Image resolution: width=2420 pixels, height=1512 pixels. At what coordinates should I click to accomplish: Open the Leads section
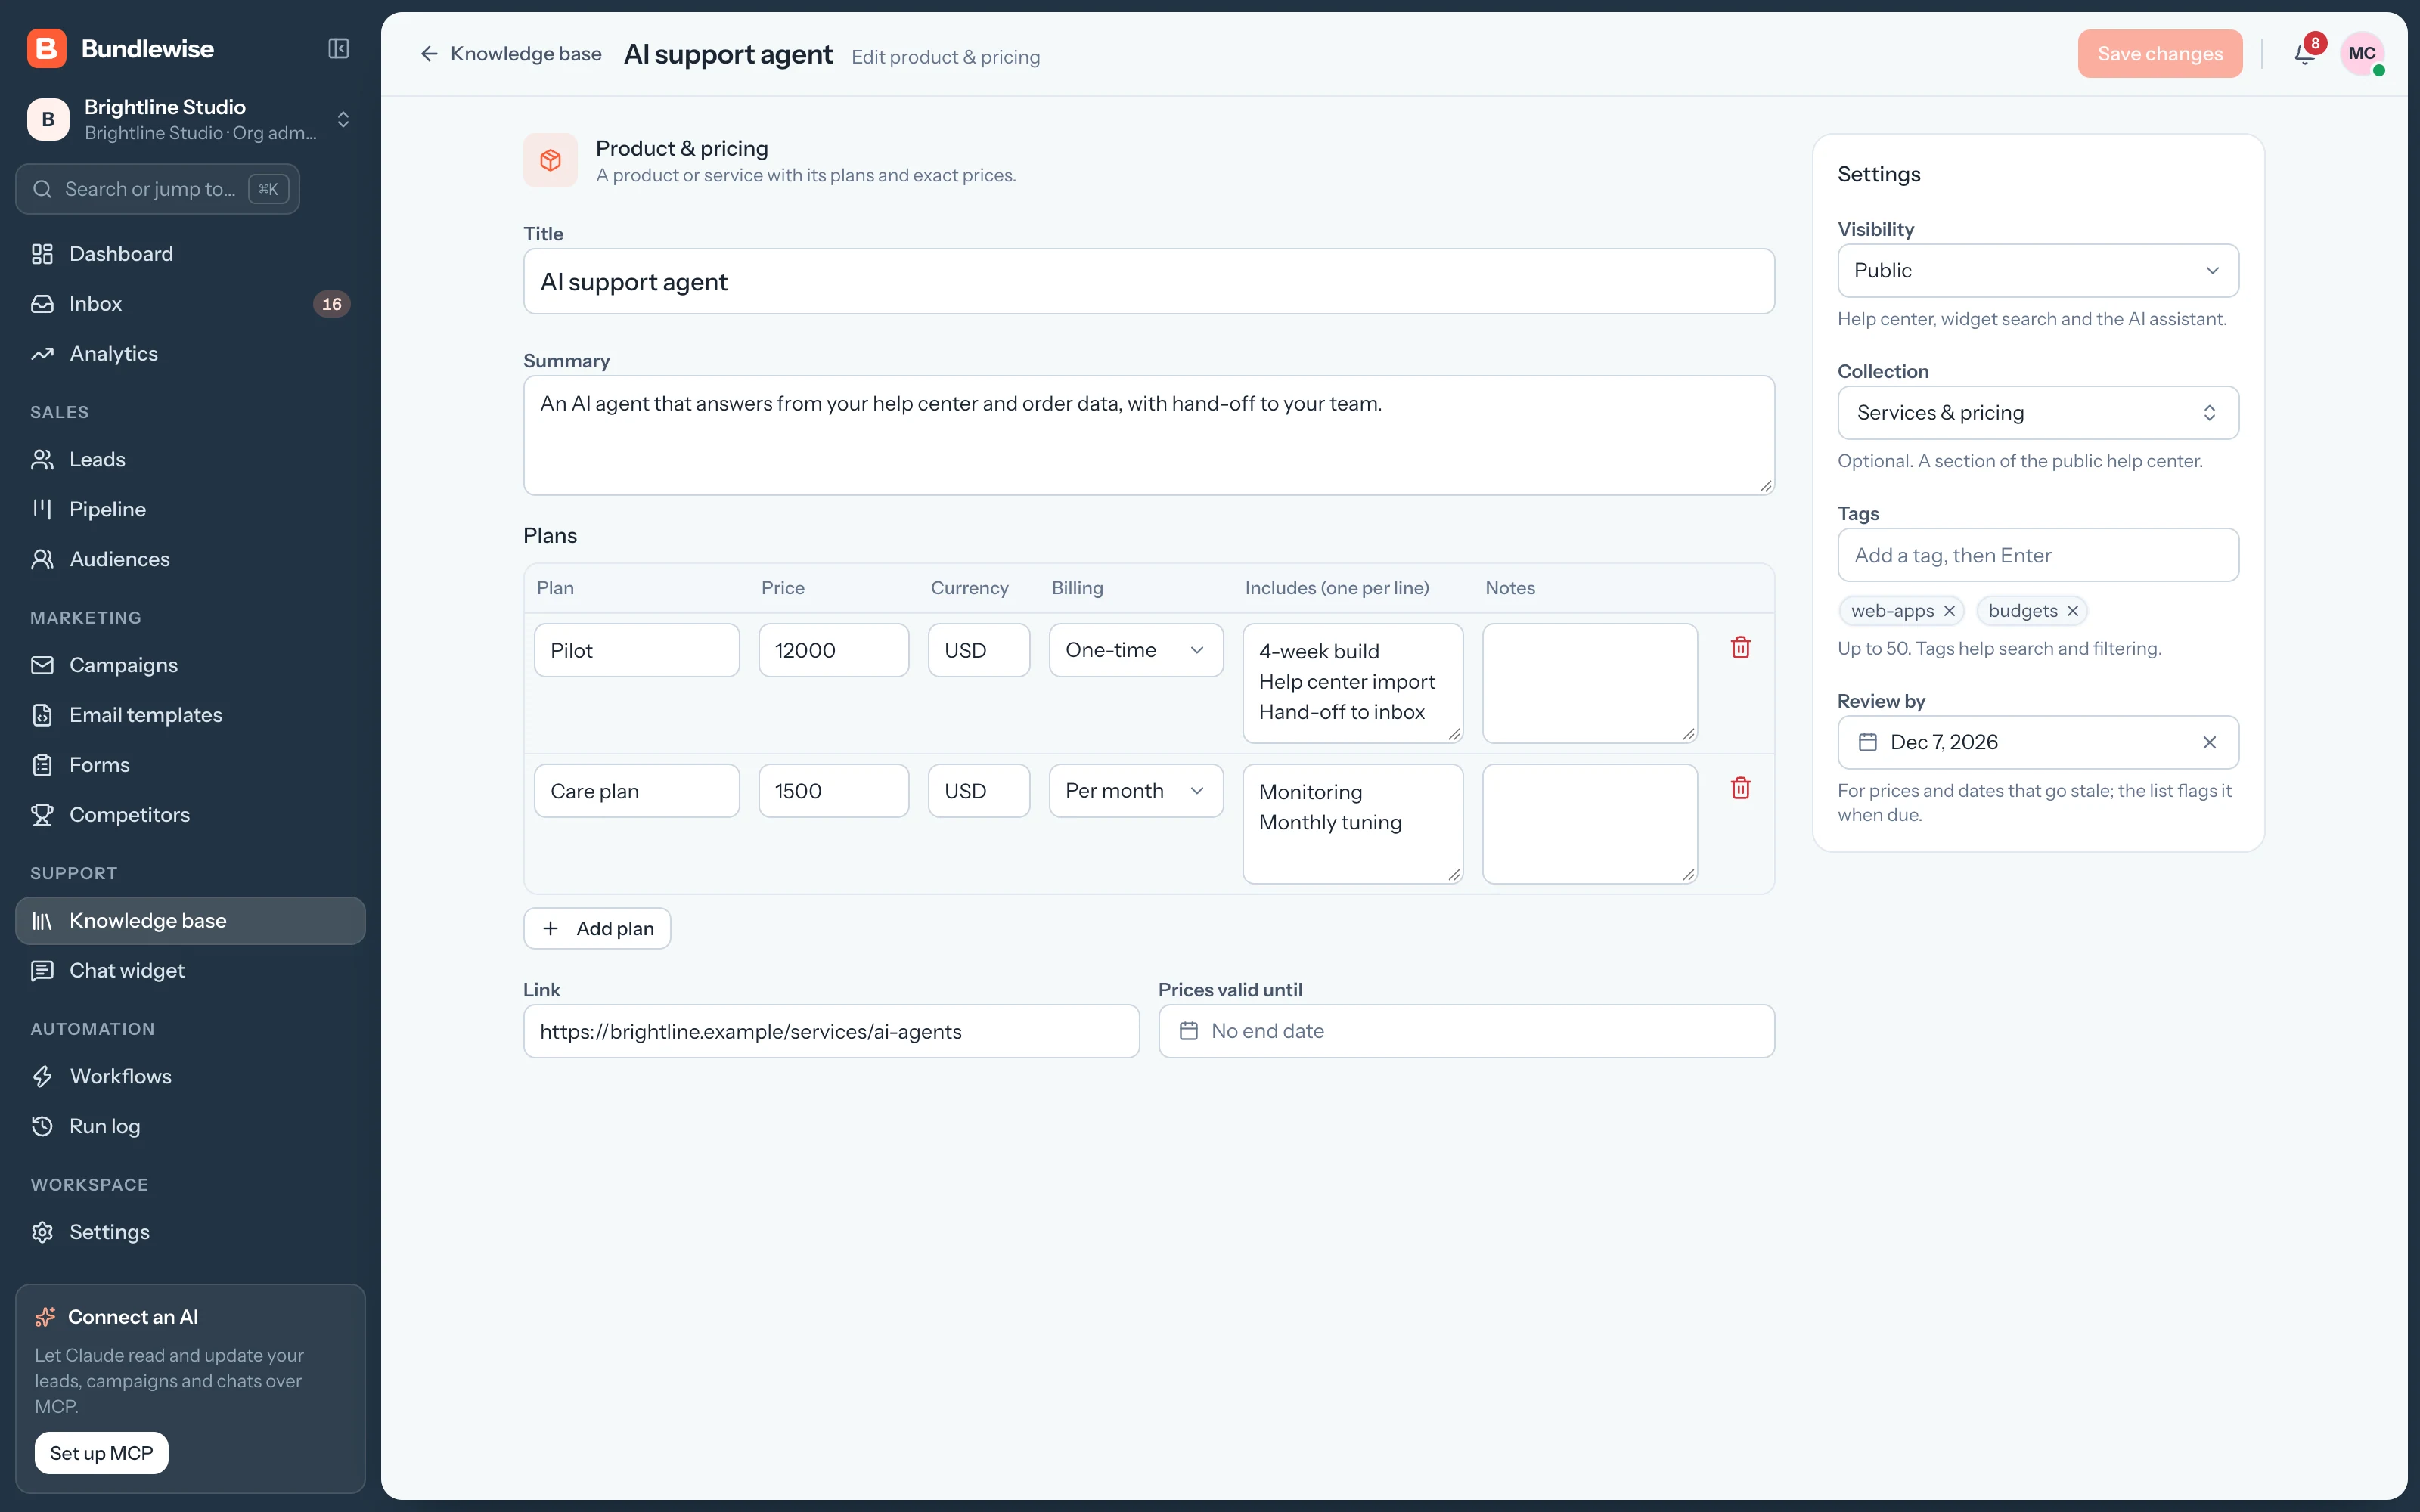(x=190, y=460)
